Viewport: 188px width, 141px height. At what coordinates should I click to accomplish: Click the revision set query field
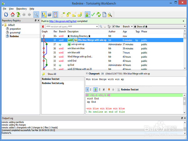71,27
